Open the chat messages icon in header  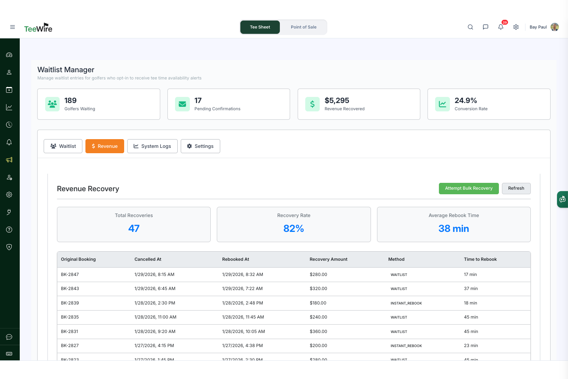(x=486, y=27)
